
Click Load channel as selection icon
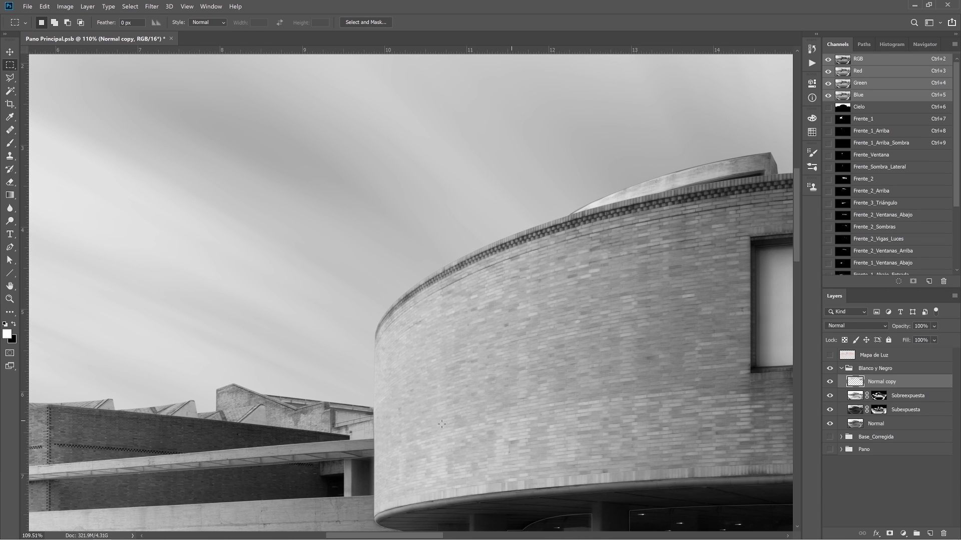coord(898,281)
